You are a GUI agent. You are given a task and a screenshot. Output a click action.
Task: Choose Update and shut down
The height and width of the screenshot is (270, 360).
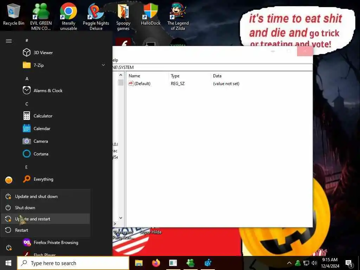(x=45, y=197)
